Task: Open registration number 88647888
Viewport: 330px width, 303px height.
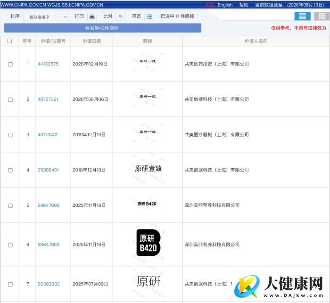Action: [49, 205]
